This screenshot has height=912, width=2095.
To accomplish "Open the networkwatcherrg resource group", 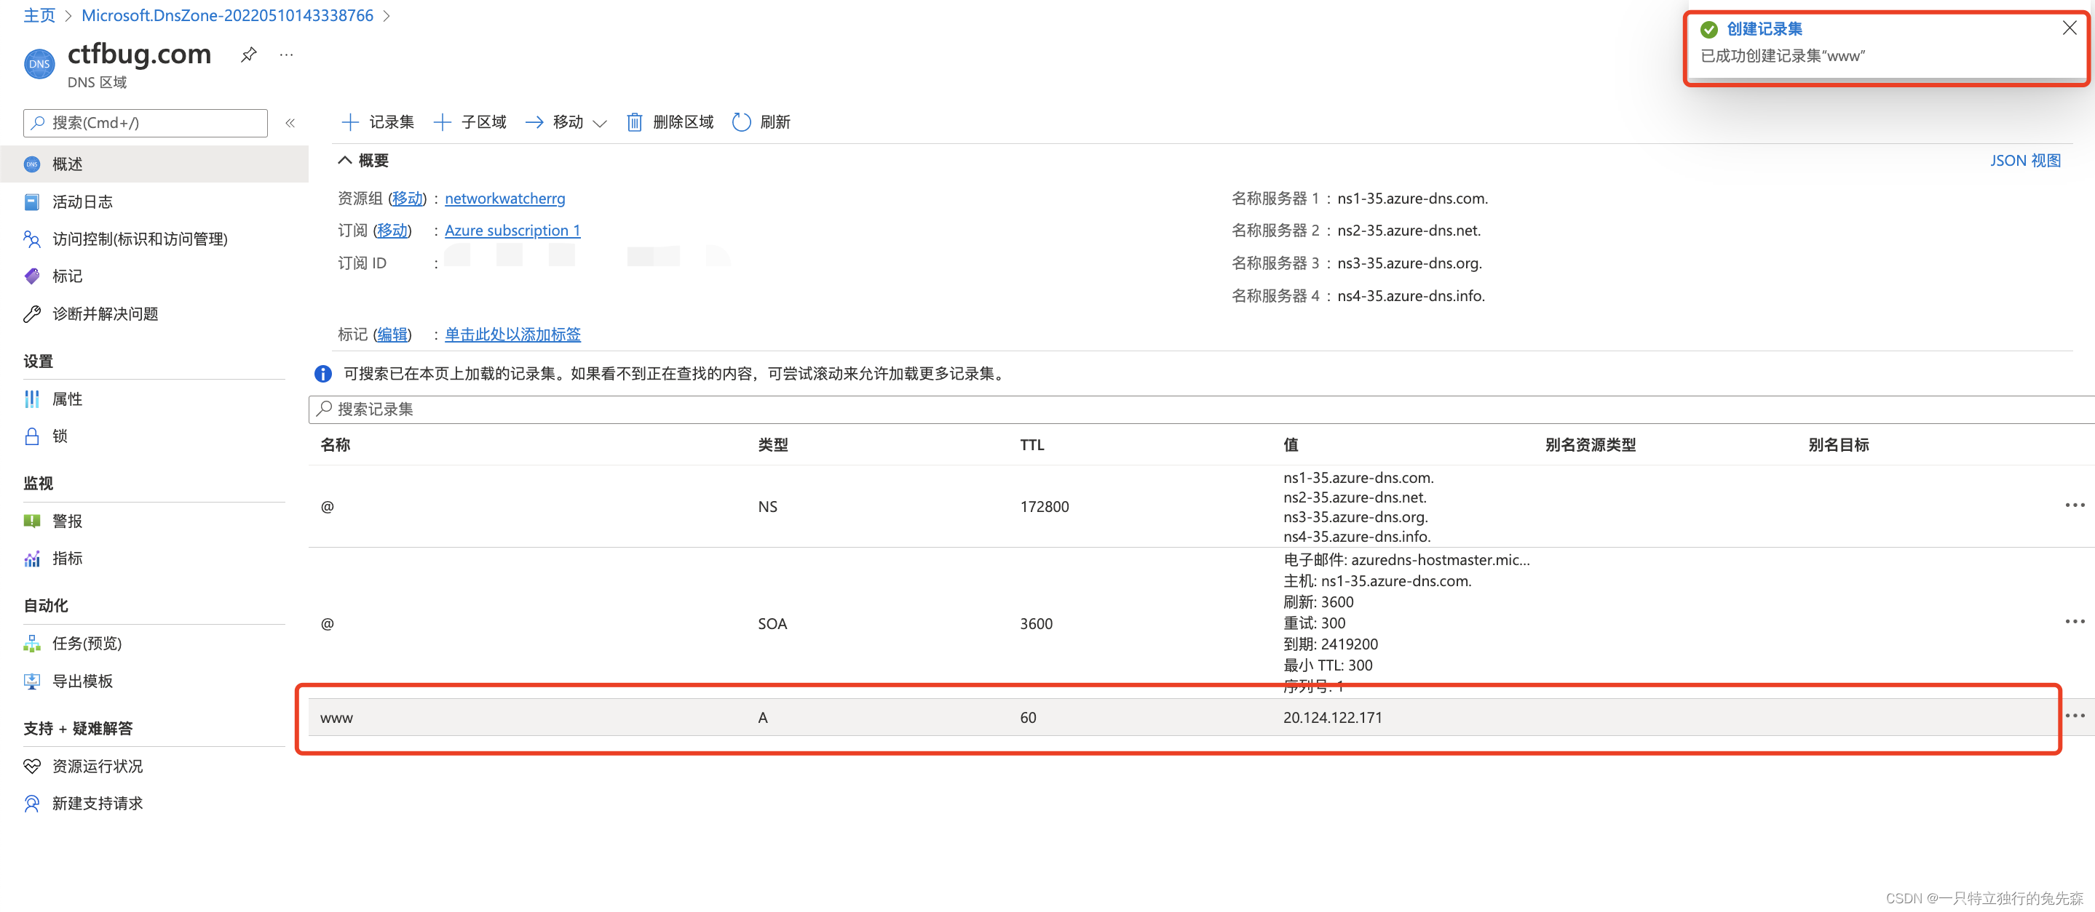I will coord(505,199).
